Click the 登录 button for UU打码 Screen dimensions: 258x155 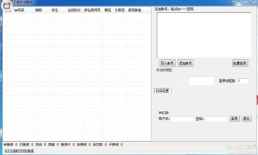tap(234, 119)
